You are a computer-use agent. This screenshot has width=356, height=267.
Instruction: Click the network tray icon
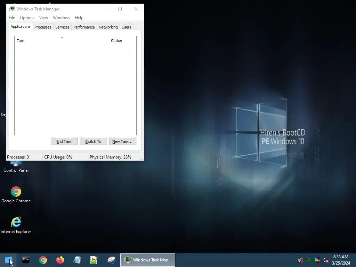point(301,260)
